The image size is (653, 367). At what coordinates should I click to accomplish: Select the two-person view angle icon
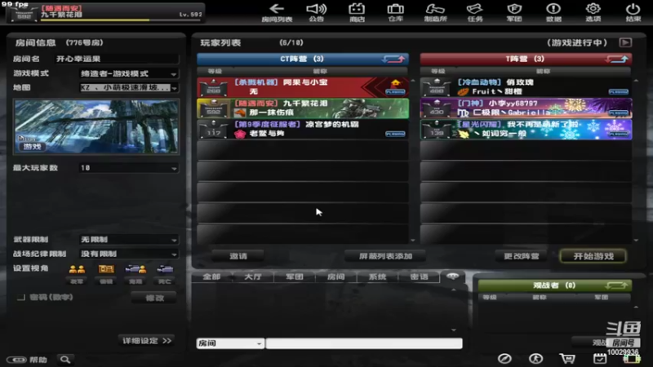77,270
